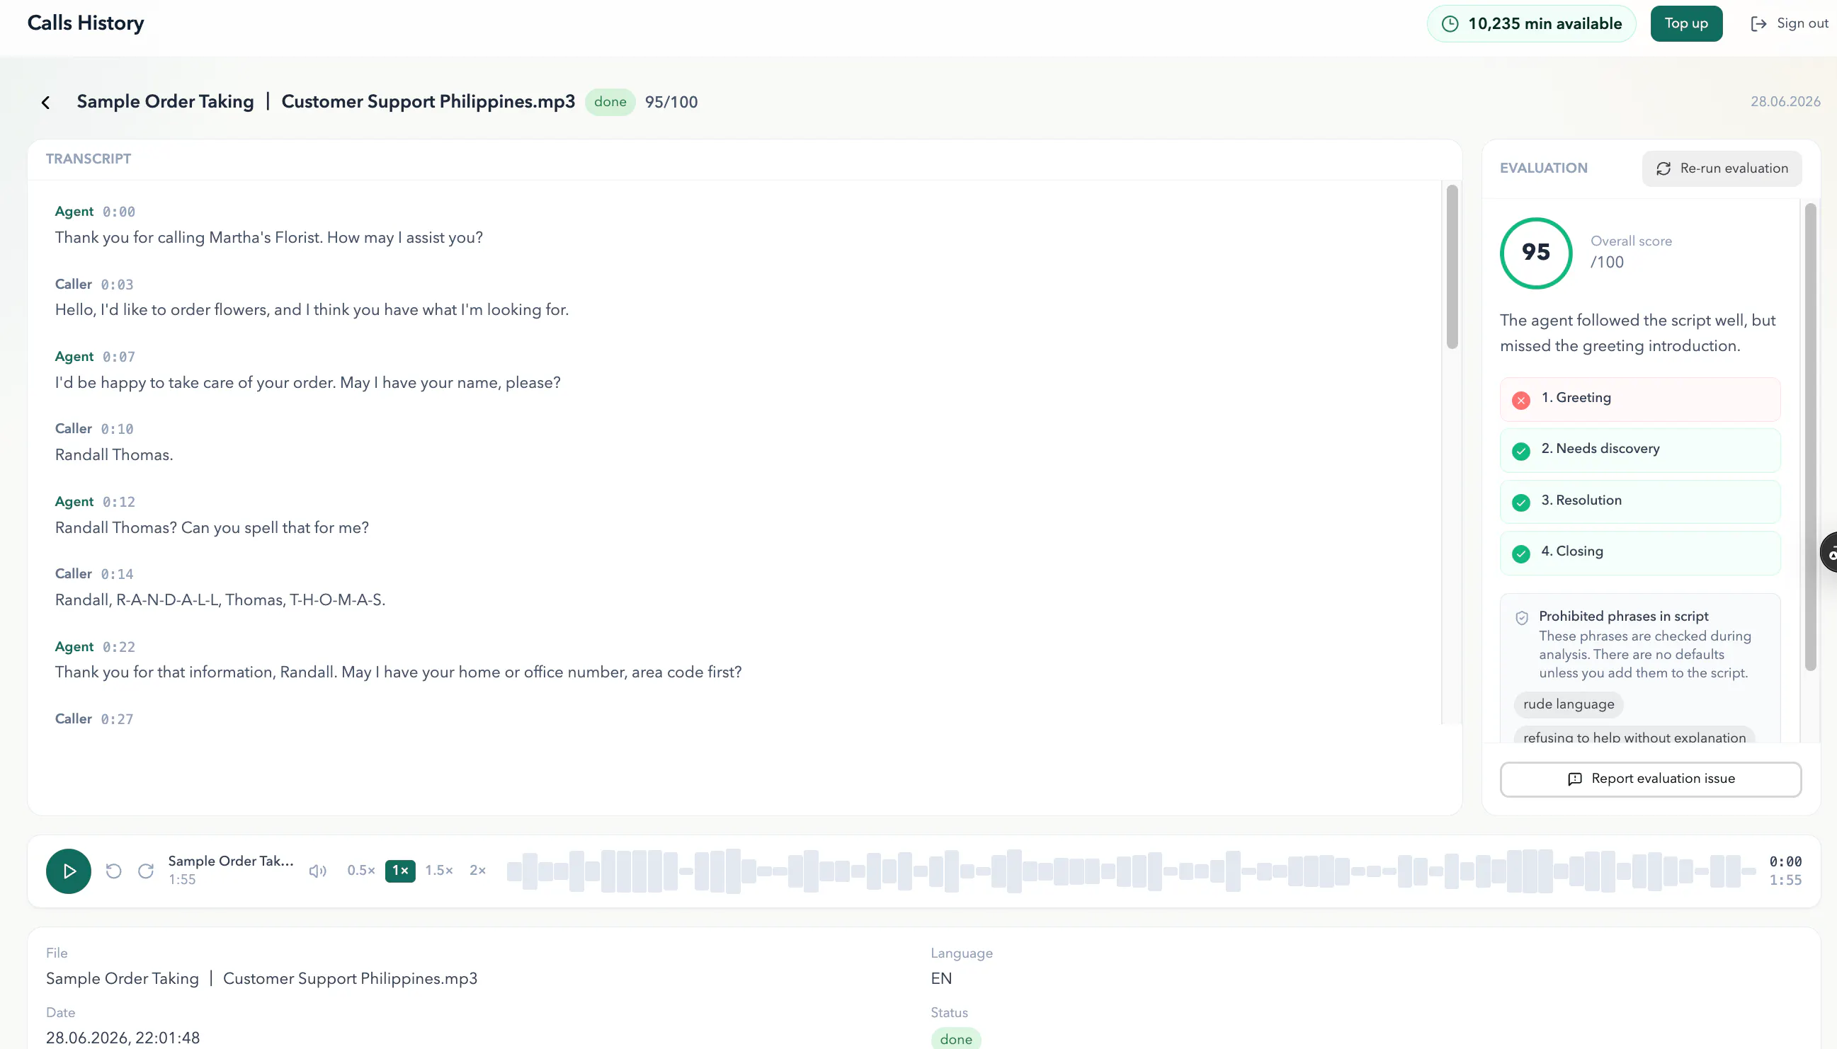Click the EVALUATION panel heading
This screenshot has height=1049, width=1837.
(1543, 168)
